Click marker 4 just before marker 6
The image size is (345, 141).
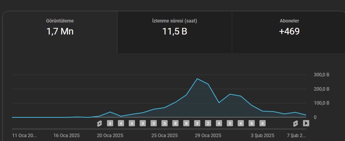[241, 123]
